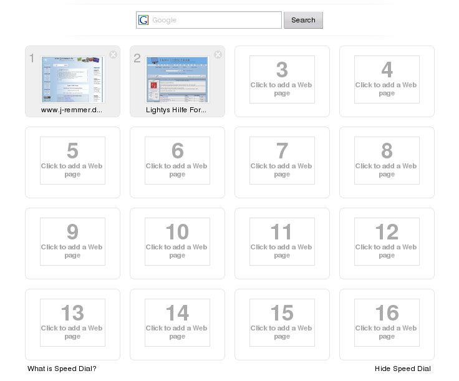Click the Lightys Hilfe For... title text
This screenshot has height=381, width=459.
coord(176,110)
